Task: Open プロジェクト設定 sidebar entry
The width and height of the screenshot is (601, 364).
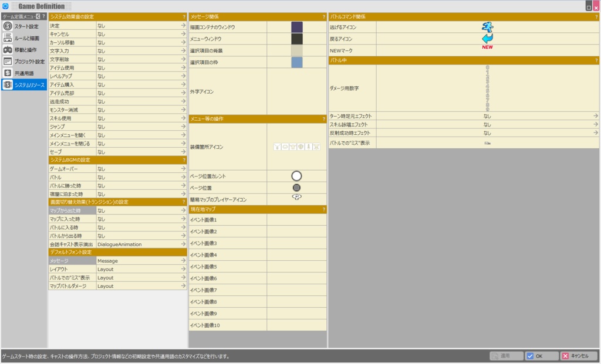Action: click(23, 61)
